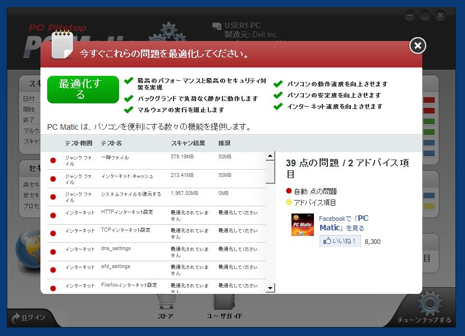Click checkmark beside バックグランドで負荷なく静かに動作します
The width and height of the screenshot is (465, 336).
(x=129, y=98)
